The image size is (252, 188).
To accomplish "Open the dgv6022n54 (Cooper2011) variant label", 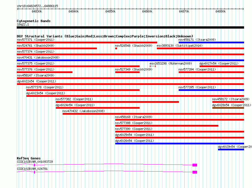I will click(37, 81).
